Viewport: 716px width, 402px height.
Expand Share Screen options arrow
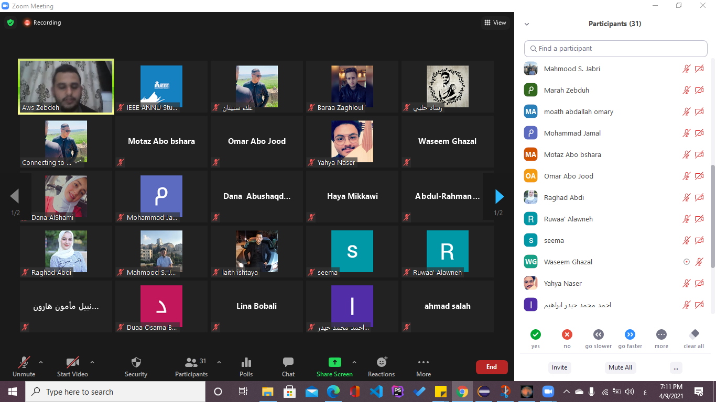click(x=354, y=362)
